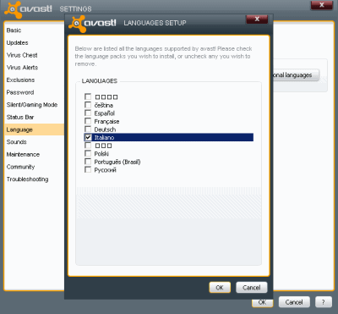Check the Русский language checkbox
The height and width of the screenshot is (314, 338).
click(x=88, y=170)
